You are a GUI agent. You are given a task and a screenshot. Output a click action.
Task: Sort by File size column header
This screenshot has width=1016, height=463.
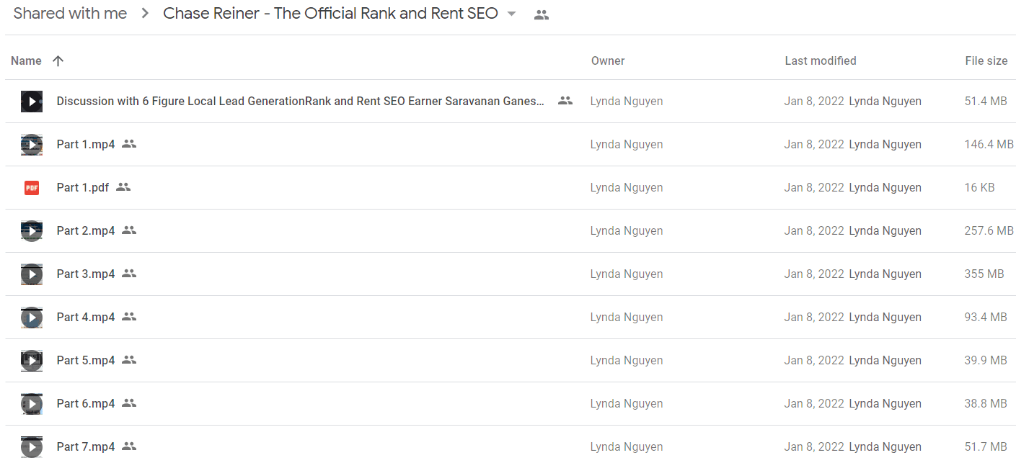point(986,60)
